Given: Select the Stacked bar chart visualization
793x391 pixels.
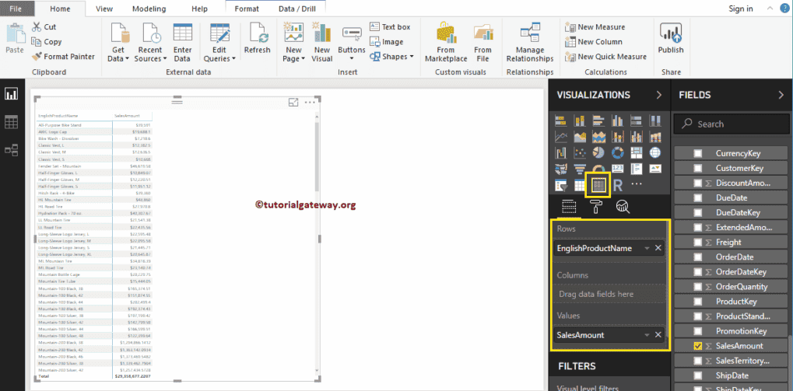Looking at the screenshot, I should point(560,120).
